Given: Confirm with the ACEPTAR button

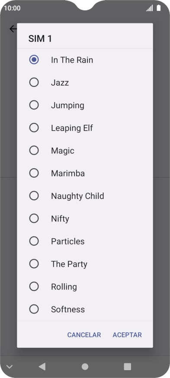Looking at the screenshot, I should click(x=127, y=335).
